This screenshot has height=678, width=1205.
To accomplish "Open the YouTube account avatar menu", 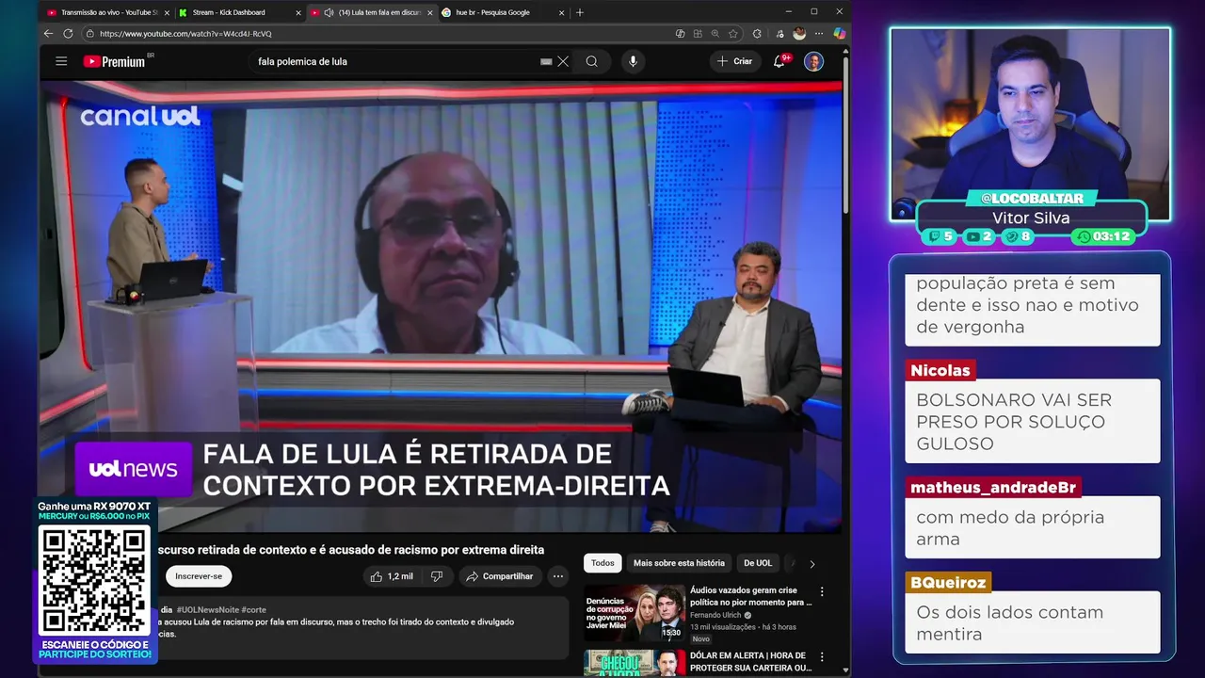I will (814, 61).
